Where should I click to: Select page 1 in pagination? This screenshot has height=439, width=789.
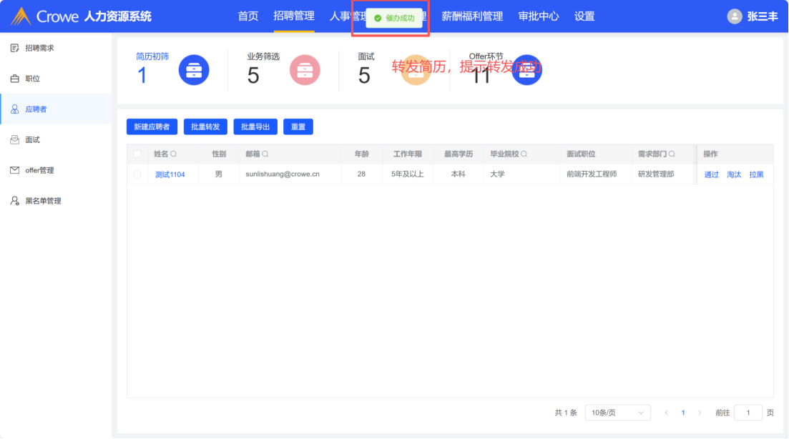click(683, 413)
